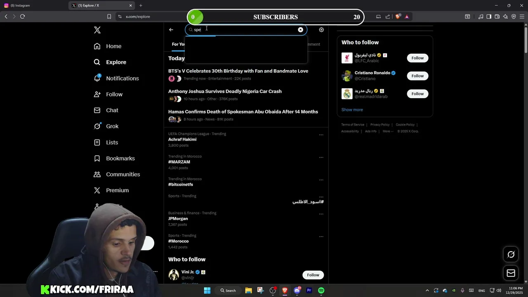Open Accessibility footer link
Image resolution: width=528 pixels, height=297 pixels.
[350, 131]
